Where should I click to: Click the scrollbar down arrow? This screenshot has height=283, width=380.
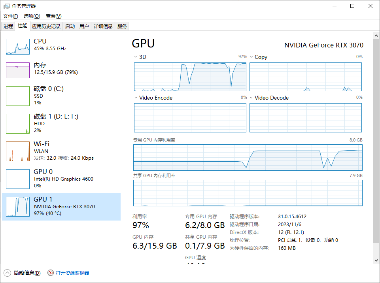pyautogui.click(x=376, y=260)
